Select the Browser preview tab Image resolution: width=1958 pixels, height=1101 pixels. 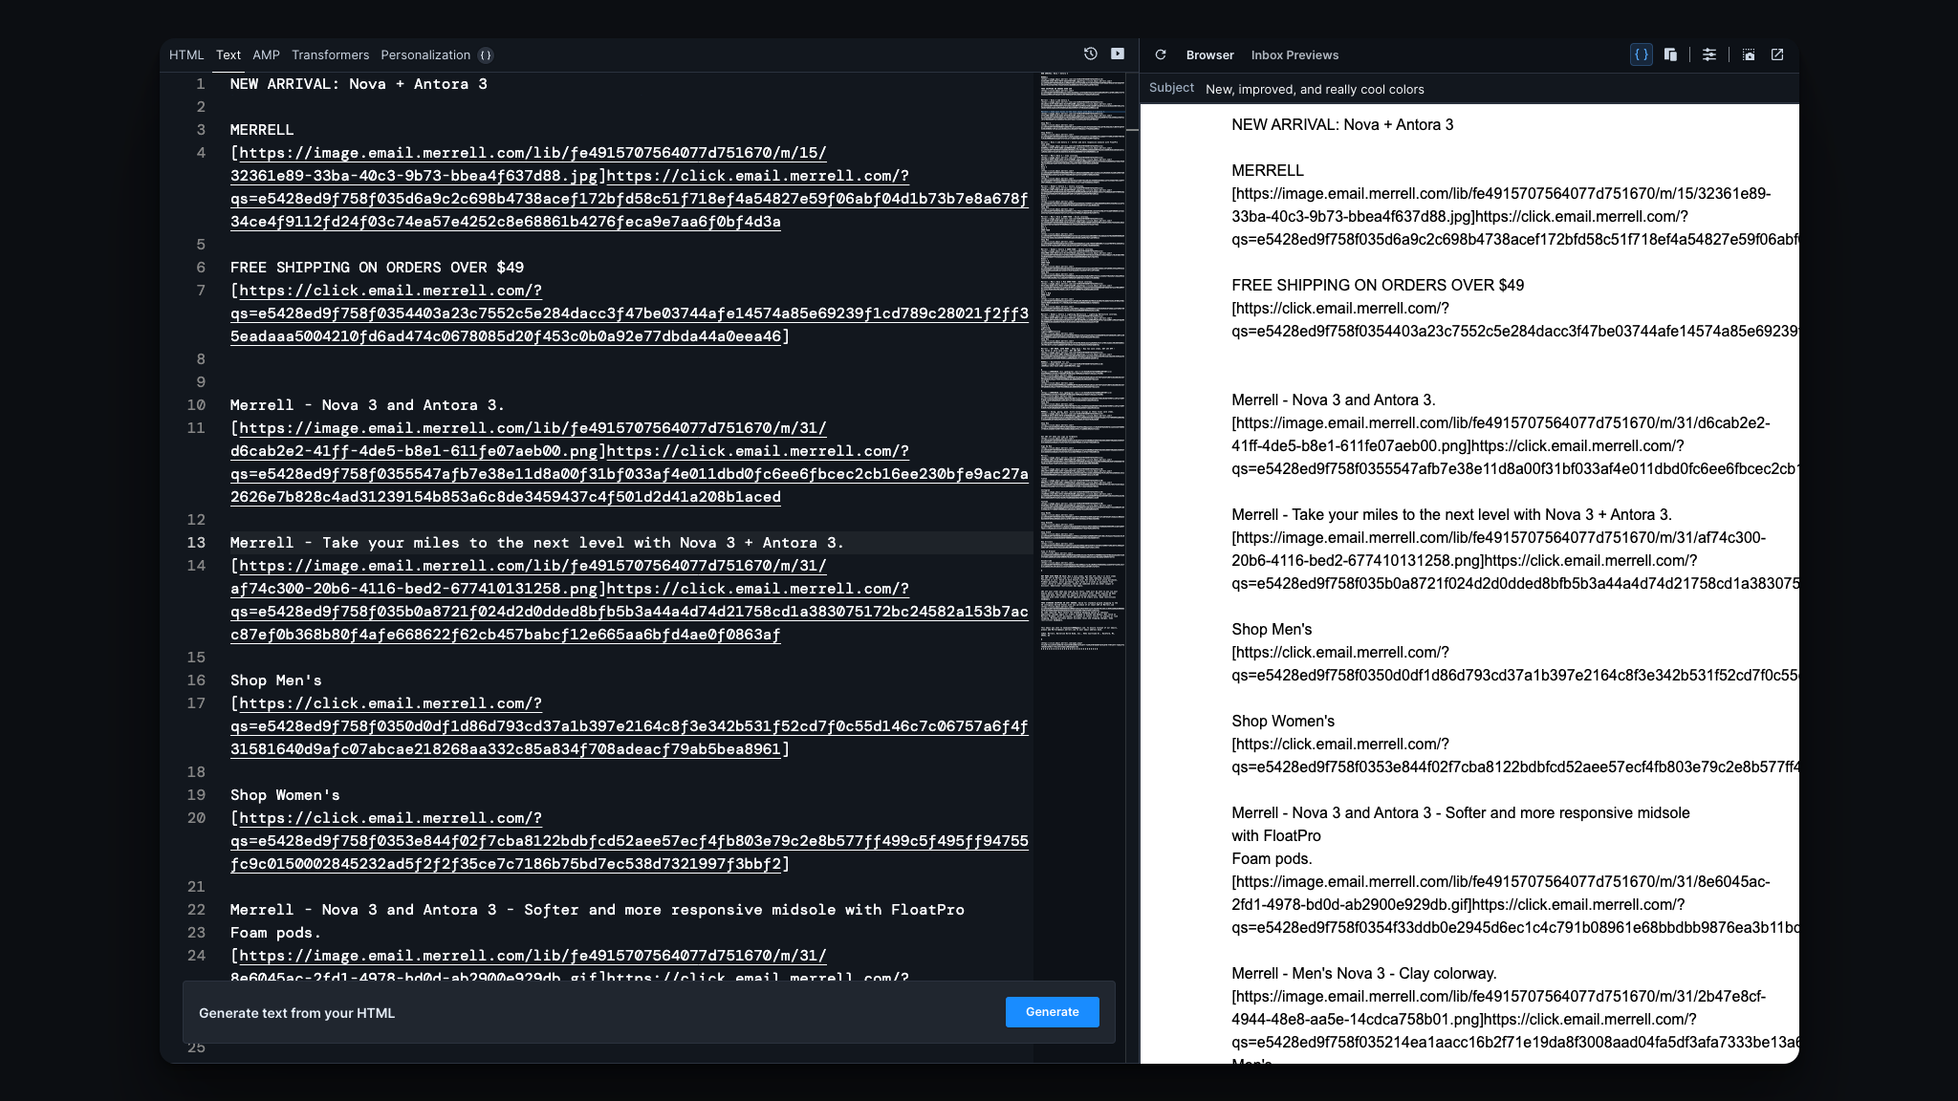click(x=1209, y=55)
